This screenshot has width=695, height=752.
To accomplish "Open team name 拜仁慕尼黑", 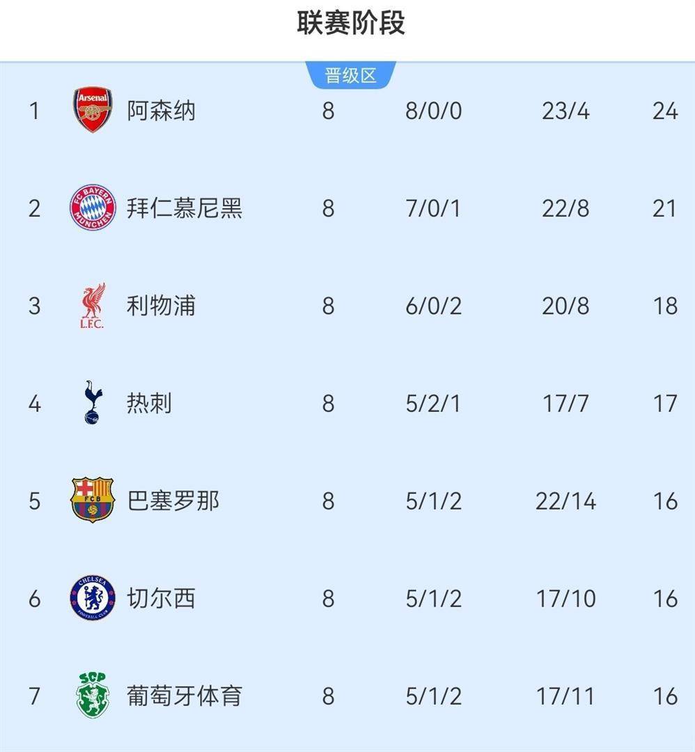I will click(x=185, y=208).
